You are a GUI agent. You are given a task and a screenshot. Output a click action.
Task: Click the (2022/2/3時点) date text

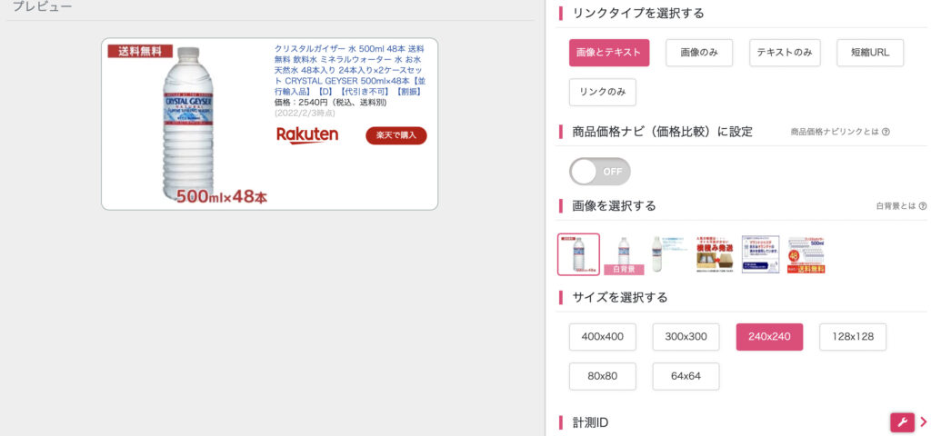click(x=305, y=113)
